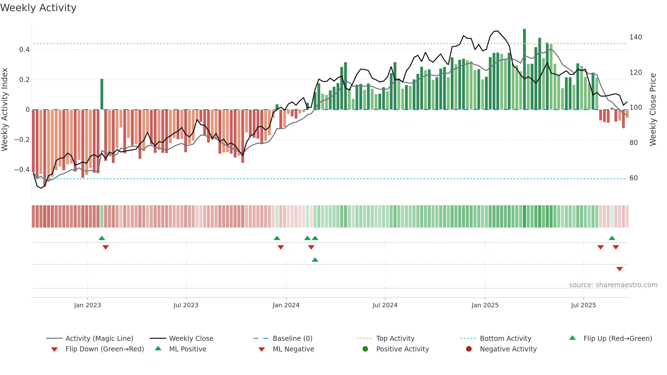
Task: Click the 60 price axis label
Action: click(634, 178)
